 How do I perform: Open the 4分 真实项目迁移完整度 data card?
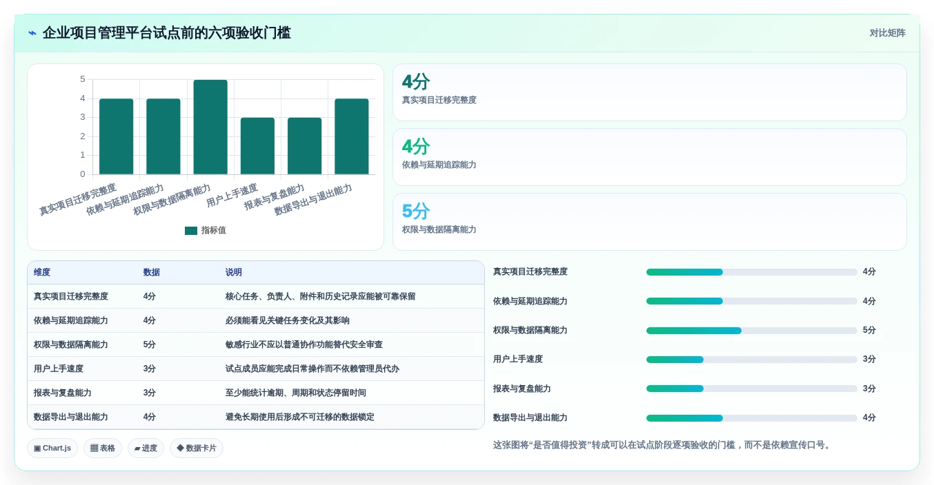(x=649, y=92)
